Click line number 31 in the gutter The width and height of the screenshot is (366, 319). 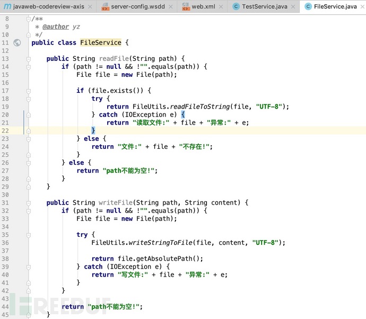tap(5, 203)
